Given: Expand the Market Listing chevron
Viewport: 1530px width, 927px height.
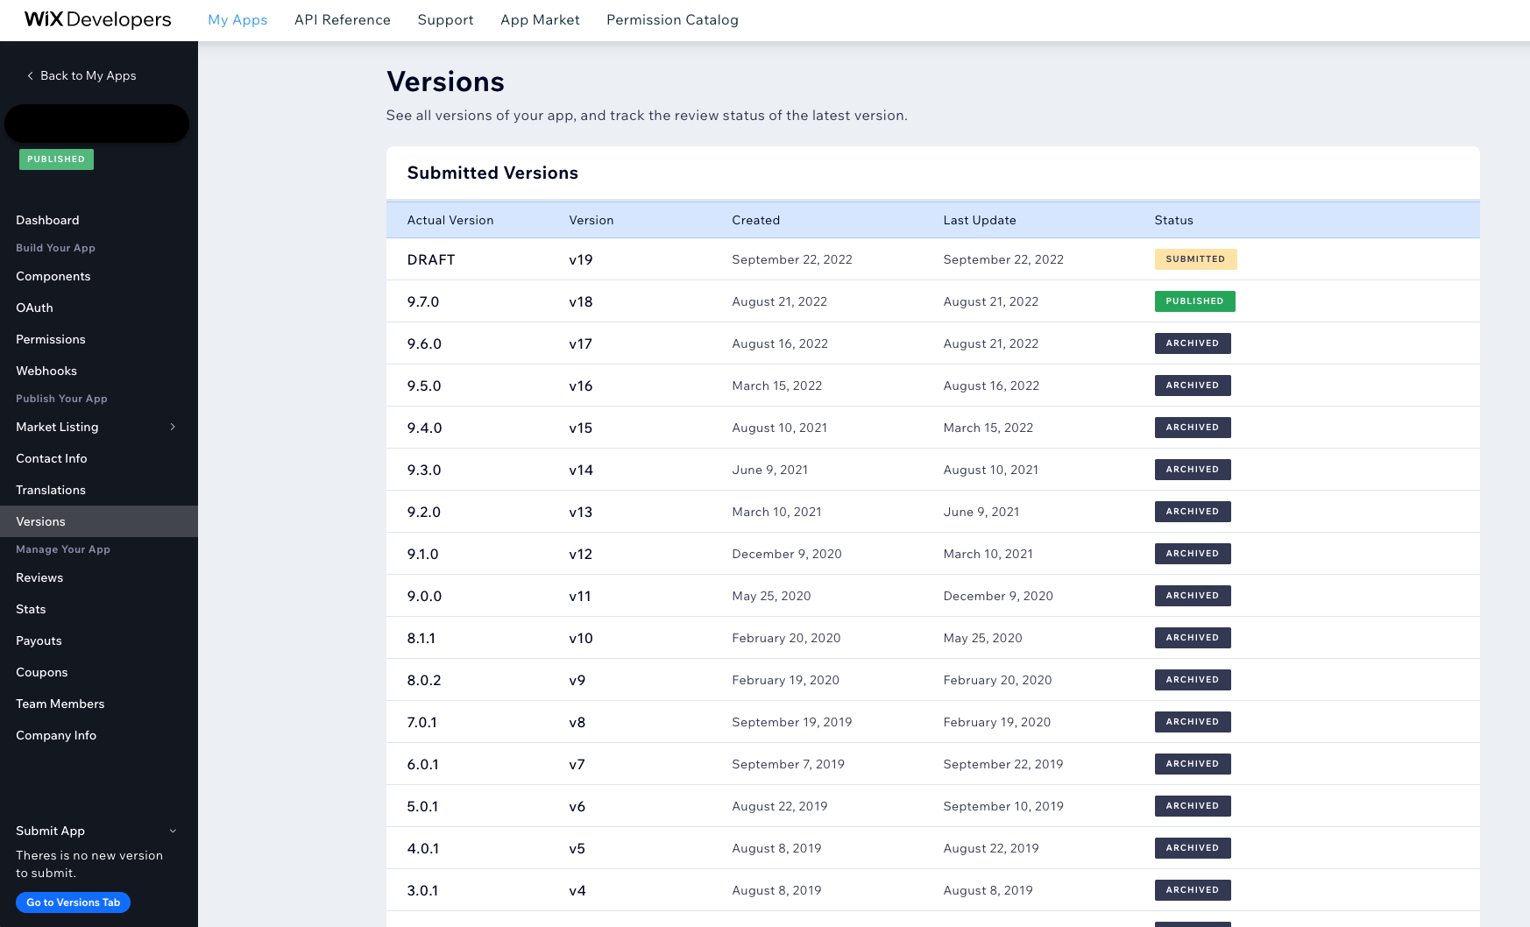Looking at the screenshot, I should pos(173,427).
